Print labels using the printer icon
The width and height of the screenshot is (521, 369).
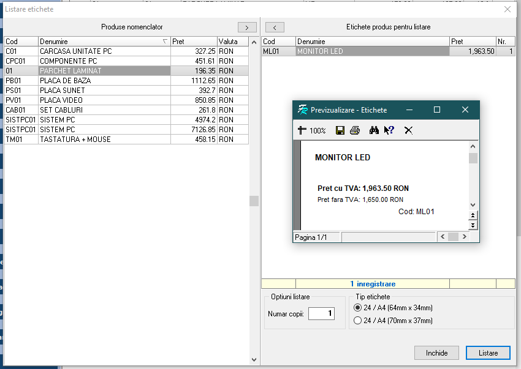pyautogui.click(x=355, y=130)
